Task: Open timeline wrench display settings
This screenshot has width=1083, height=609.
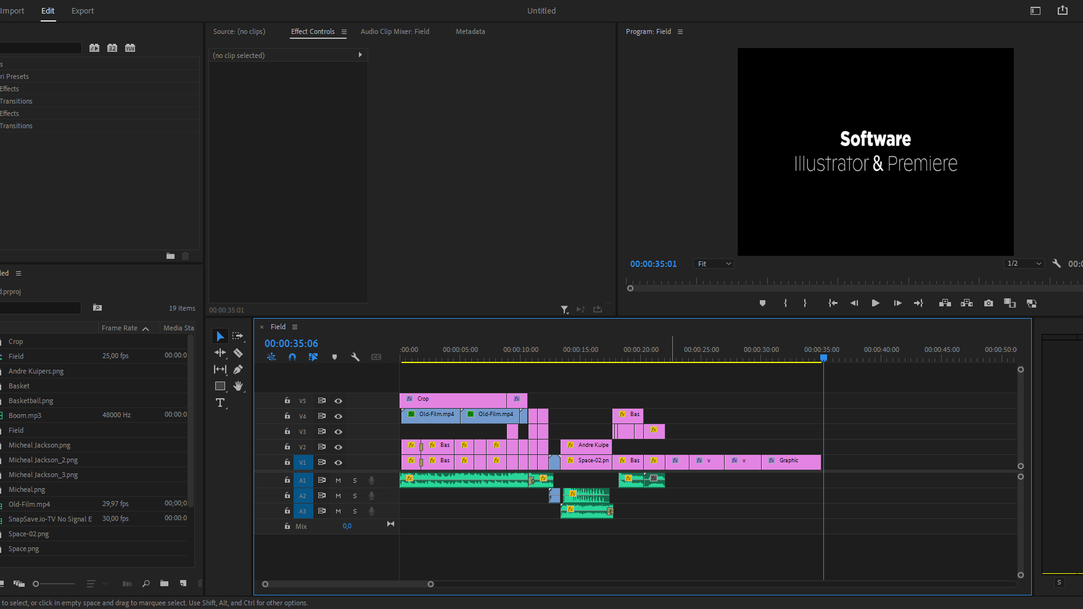Action: pyautogui.click(x=355, y=357)
